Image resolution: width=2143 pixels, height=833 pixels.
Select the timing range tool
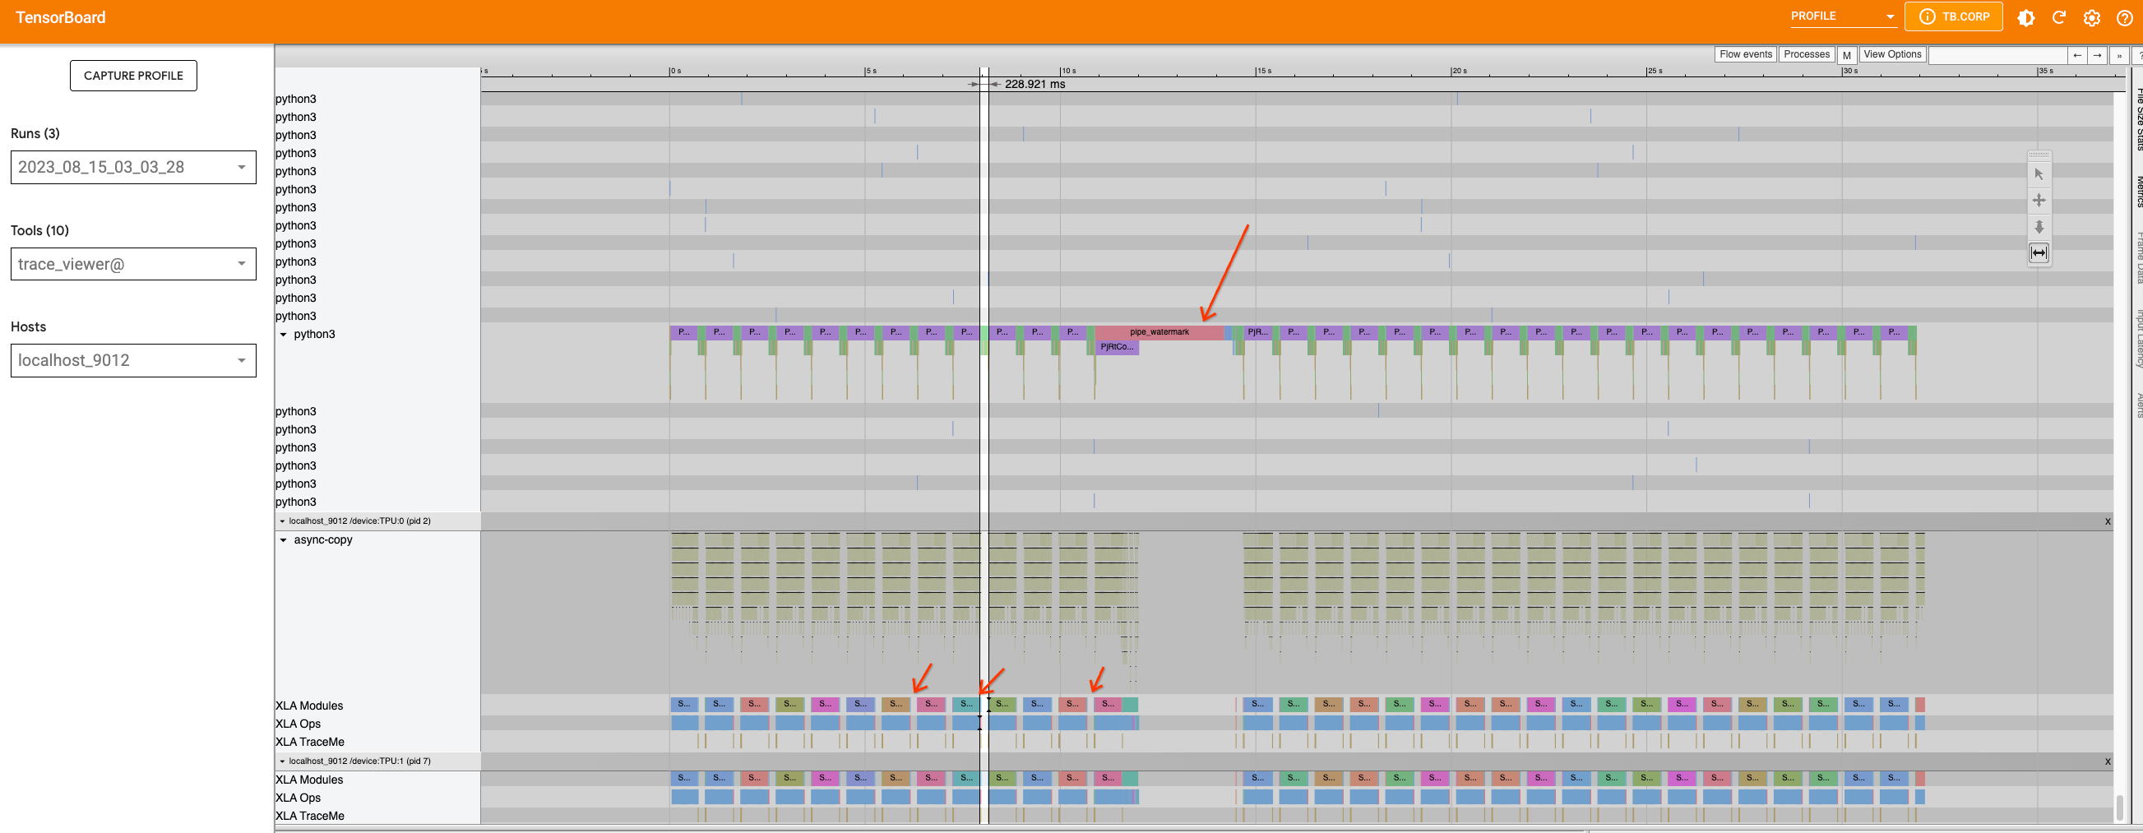(x=2039, y=253)
